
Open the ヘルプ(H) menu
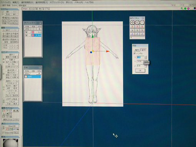(89, 2)
